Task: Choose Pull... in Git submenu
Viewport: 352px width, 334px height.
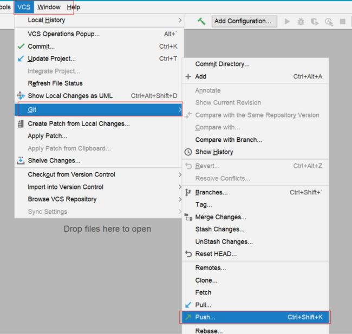Action: [256, 305]
